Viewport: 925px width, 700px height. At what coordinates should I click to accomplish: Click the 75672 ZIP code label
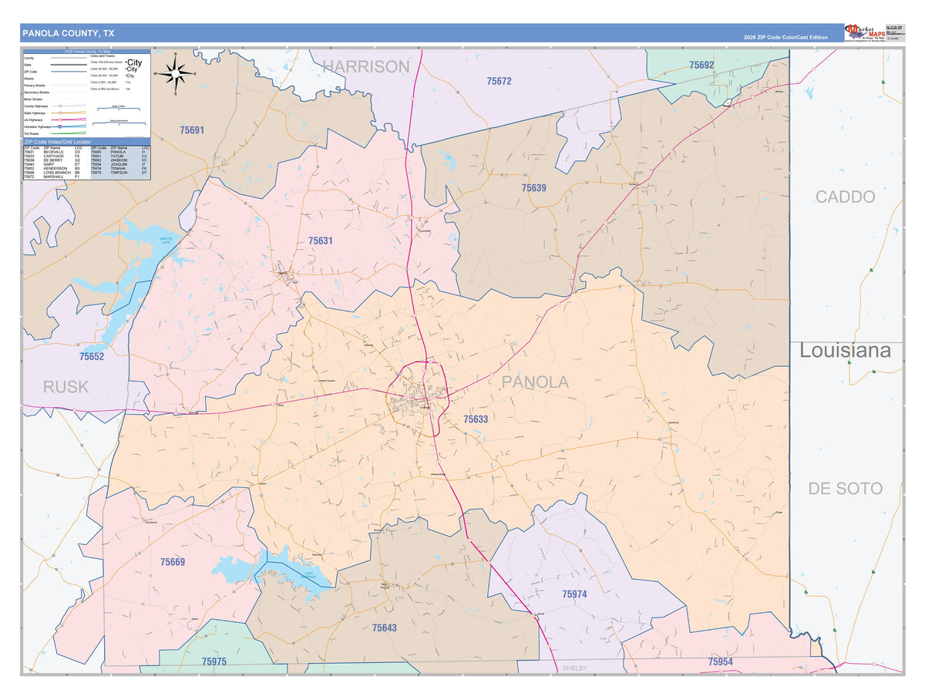point(499,80)
